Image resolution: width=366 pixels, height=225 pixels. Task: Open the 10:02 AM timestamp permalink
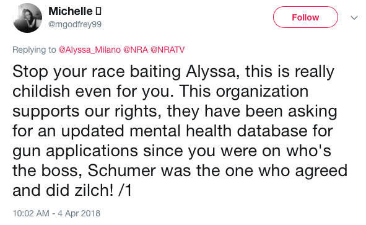[31, 213]
